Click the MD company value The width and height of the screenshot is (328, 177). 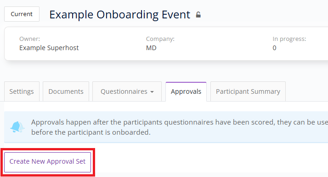(151, 48)
